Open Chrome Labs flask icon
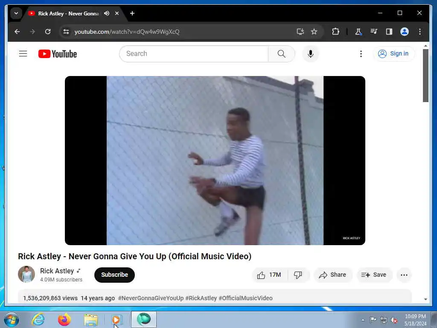Screen dimensions: 437x328 [x=358, y=32]
